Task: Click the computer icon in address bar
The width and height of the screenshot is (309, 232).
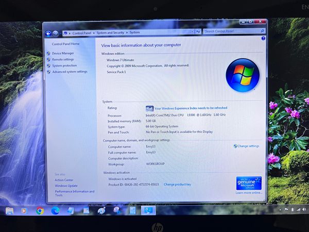Action: [65, 33]
